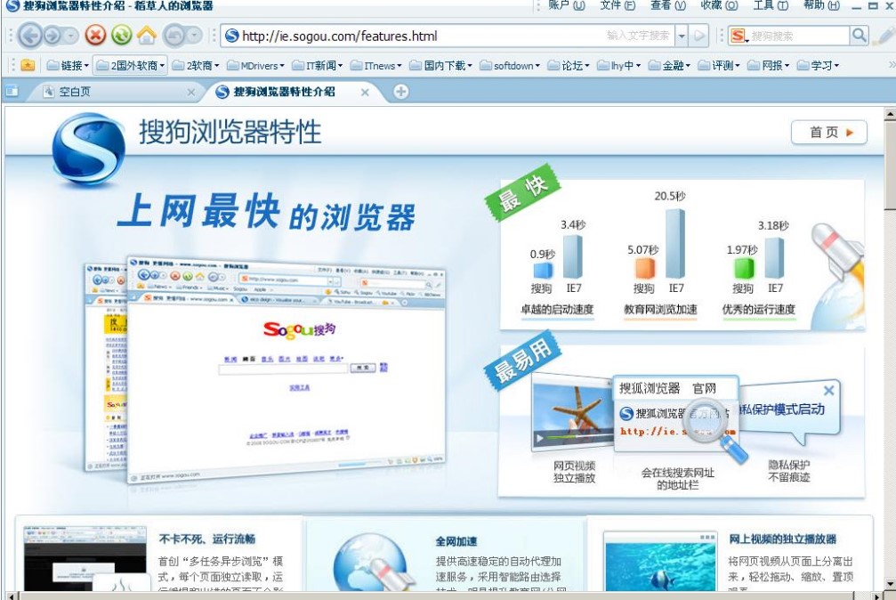Viewport: 896px width, 600px height.
Task: Click 教育网浏览加速 label
Action: (x=660, y=310)
